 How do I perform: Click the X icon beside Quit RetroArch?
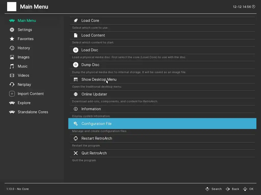(76, 153)
